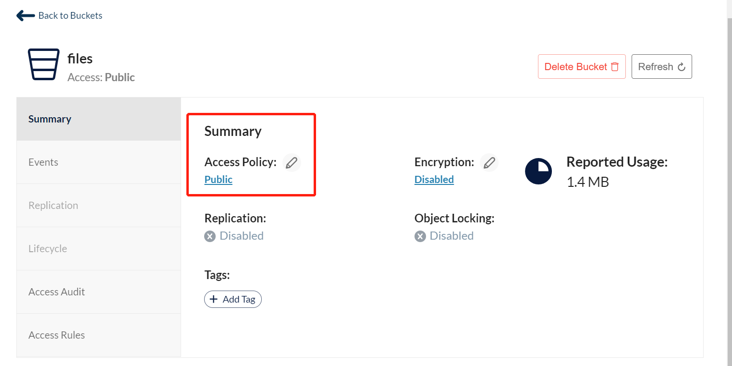Screen dimensions: 732x366
Task: Click the back arrow icon
Action: 25,16
